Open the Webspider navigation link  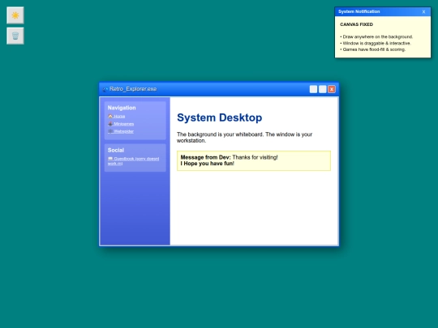[x=121, y=131]
